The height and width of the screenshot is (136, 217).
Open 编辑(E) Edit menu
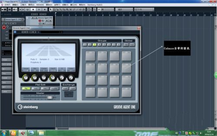[x=15, y=5]
